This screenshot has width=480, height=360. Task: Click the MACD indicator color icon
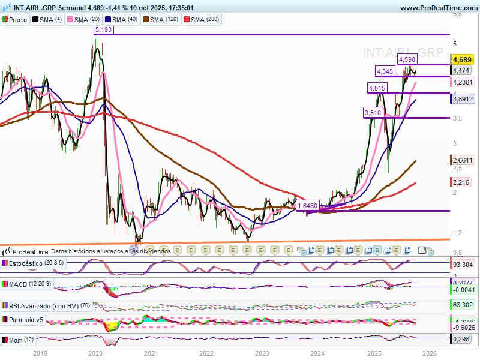(5, 284)
